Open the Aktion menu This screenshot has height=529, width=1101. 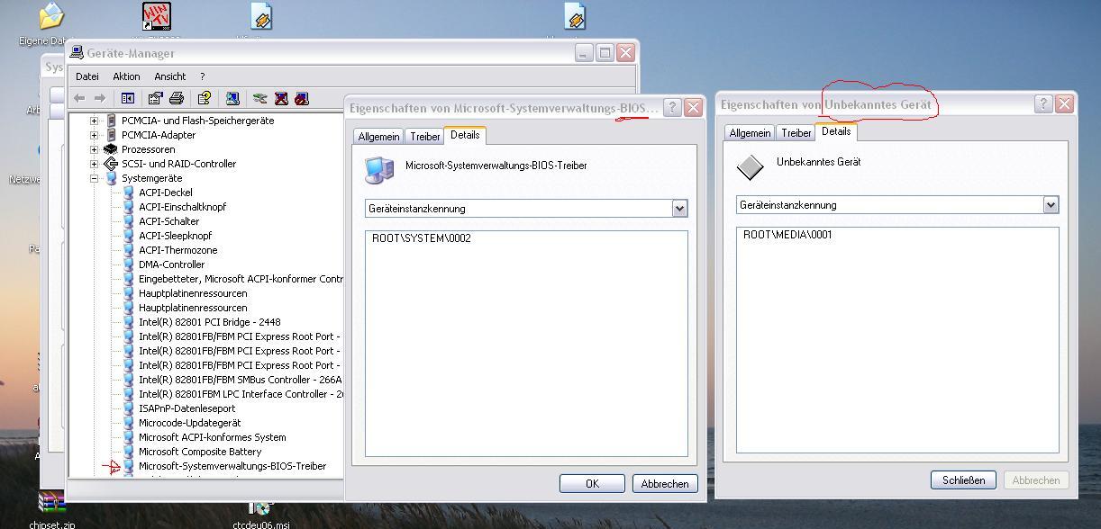tap(126, 76)
